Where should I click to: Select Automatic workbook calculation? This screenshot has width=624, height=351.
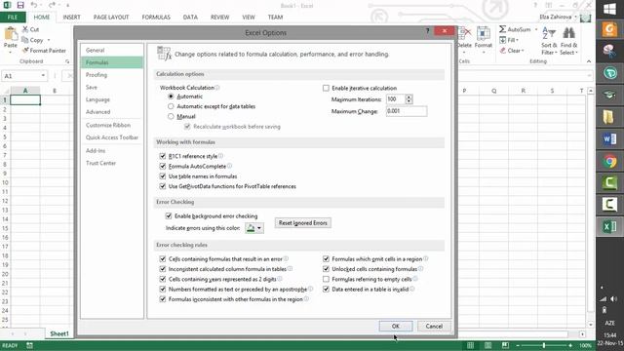click(171, 97)
